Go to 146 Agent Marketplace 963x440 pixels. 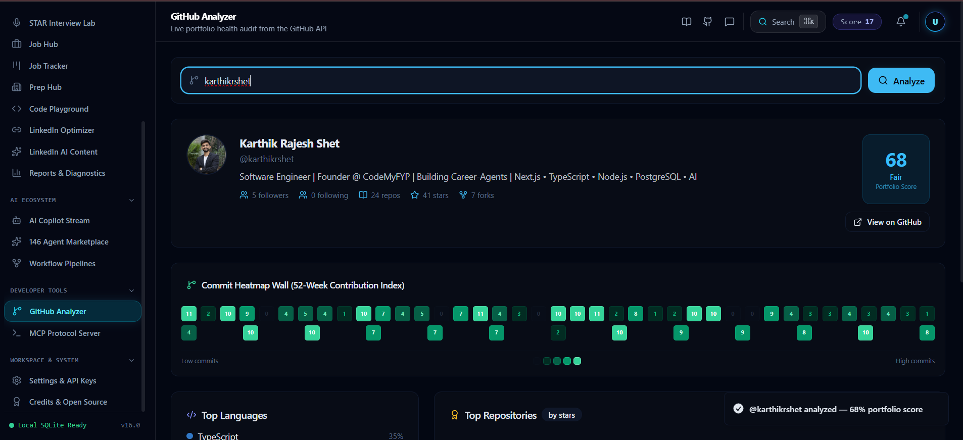73,241
